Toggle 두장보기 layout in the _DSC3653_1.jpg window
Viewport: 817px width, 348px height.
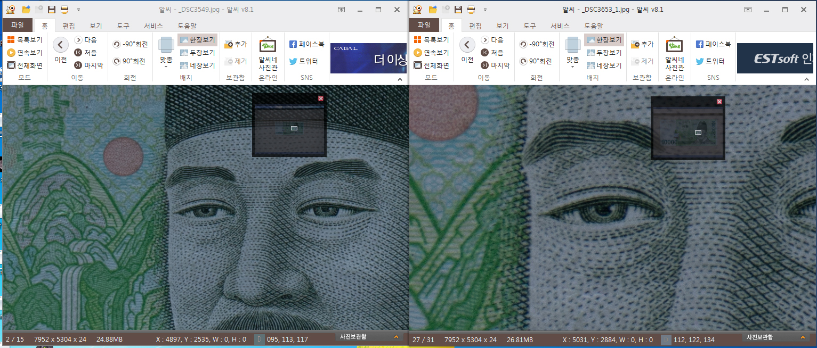pyautogui.click(x=604, y=53)
